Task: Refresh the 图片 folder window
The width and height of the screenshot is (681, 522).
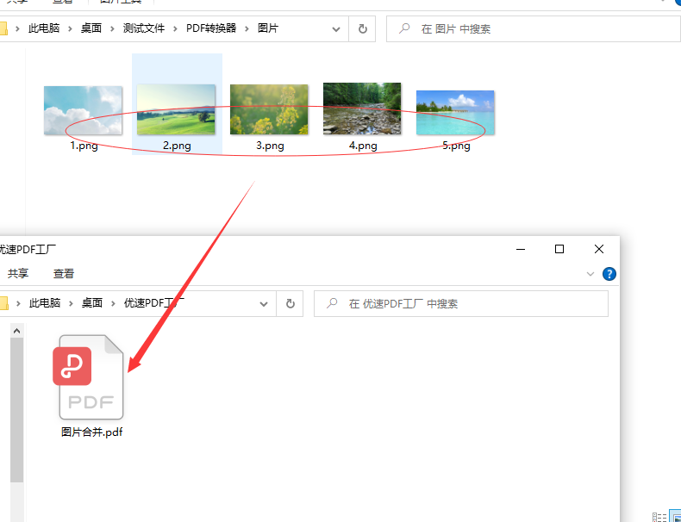Action: tap(362, 29)
